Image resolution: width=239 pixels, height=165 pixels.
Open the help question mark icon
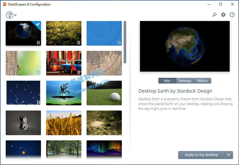[232, 15]
